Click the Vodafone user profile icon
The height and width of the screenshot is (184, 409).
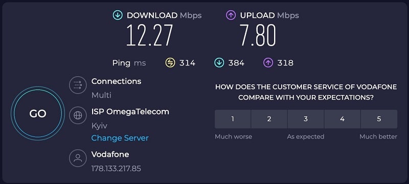click(x=78, y=158)
